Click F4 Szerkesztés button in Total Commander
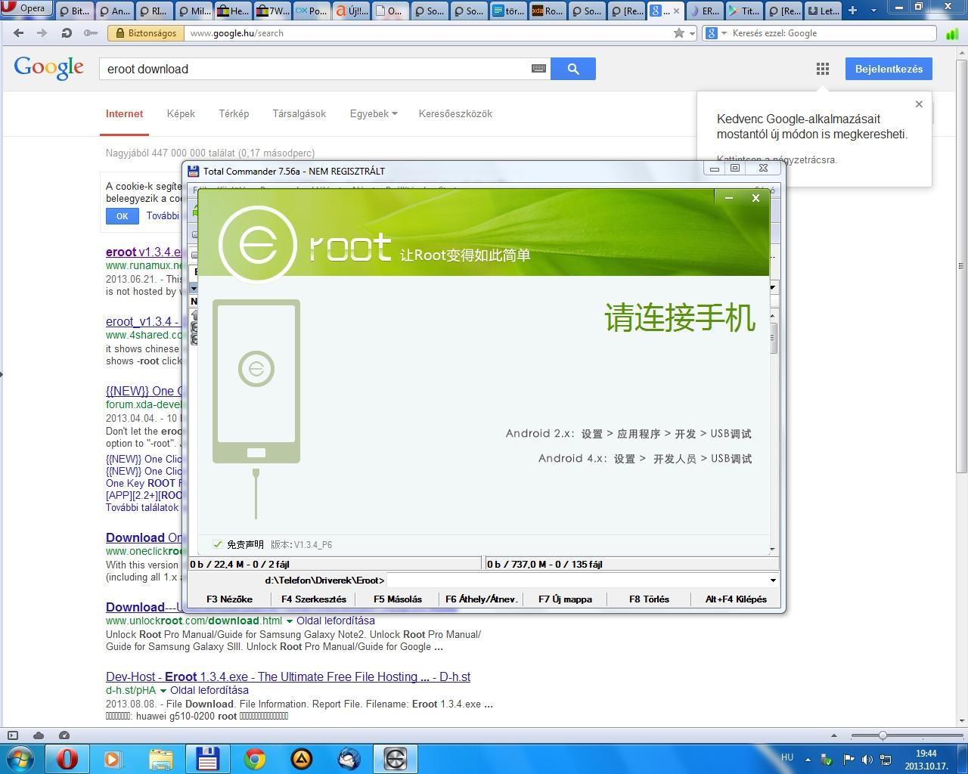 pos(314,599)
